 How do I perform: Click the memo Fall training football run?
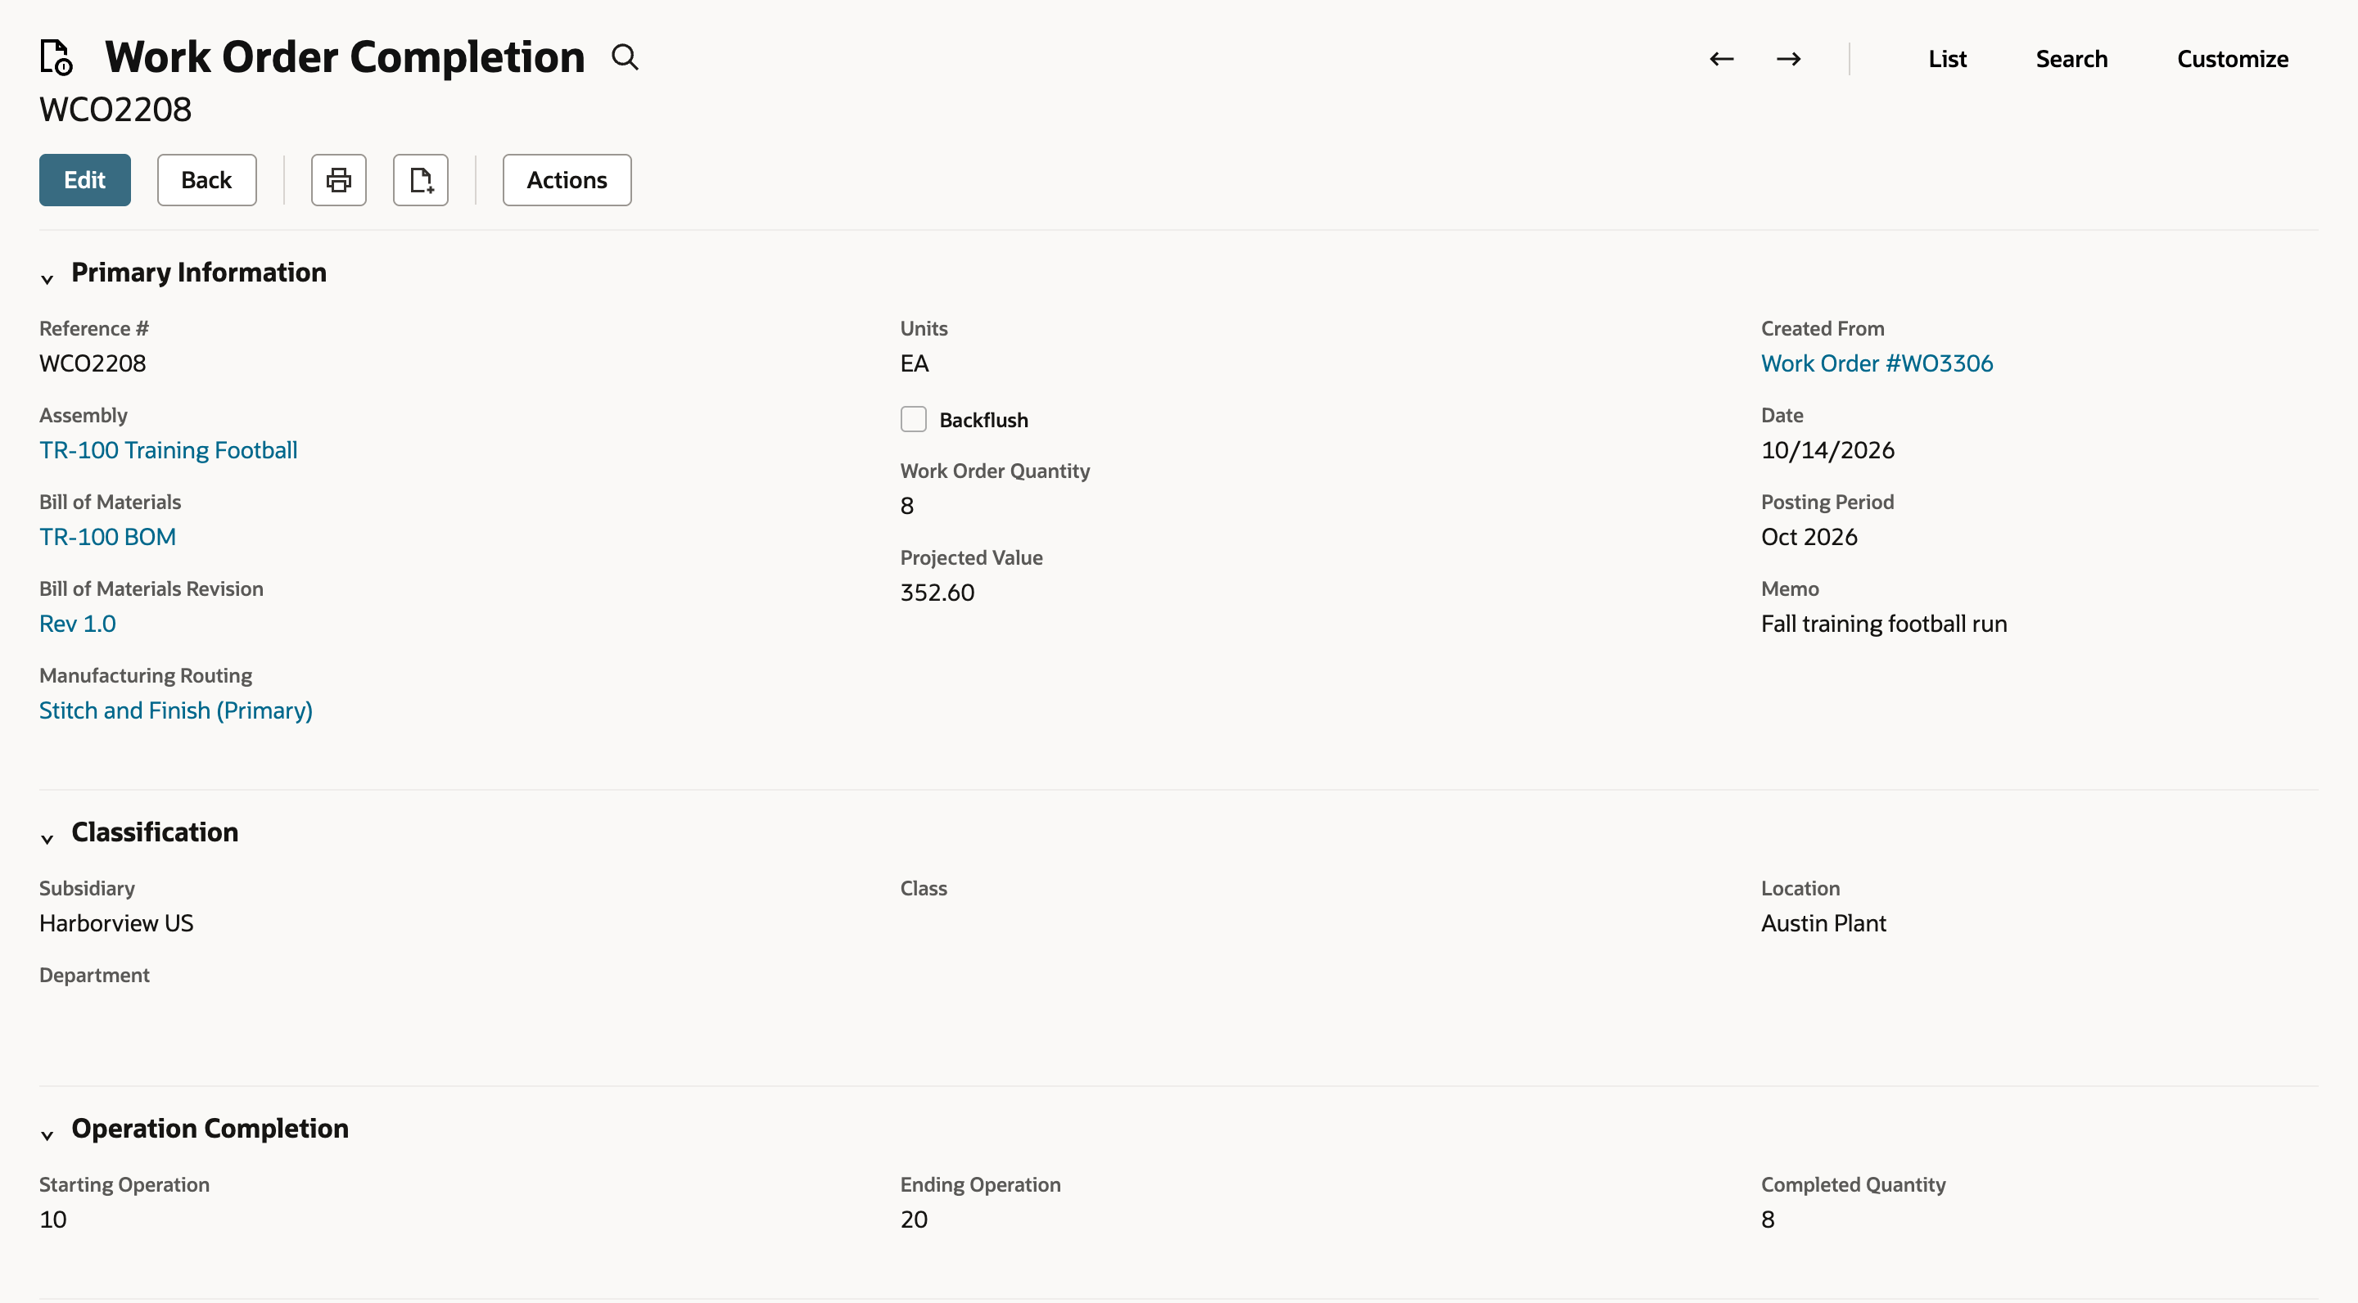1884,624
